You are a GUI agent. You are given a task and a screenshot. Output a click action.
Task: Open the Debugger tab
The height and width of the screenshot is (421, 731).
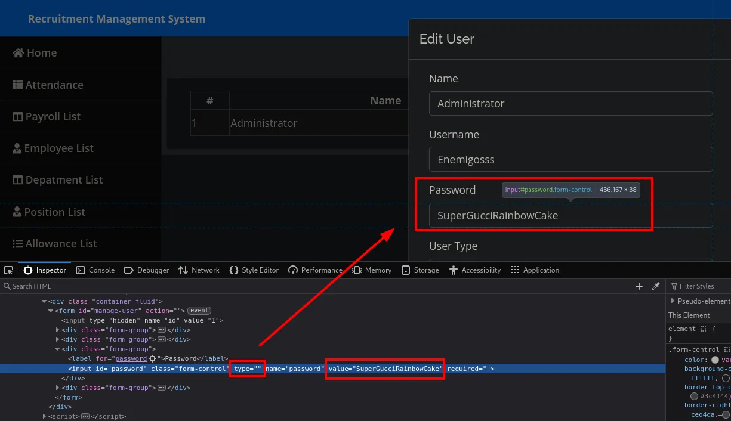coord(147,270)
